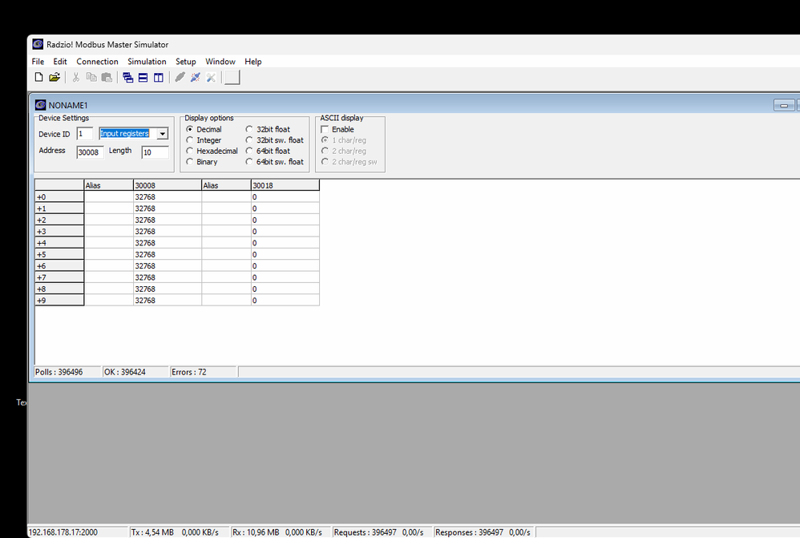Open the Setup menu

coord(186,61)
